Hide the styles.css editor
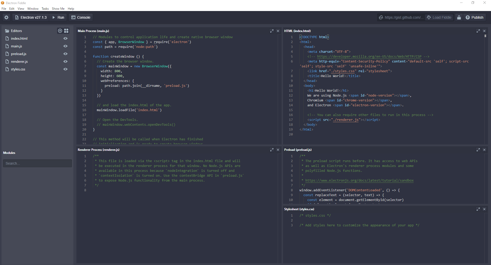This screenshot has height=265, width=491. [x=65, y=69]
